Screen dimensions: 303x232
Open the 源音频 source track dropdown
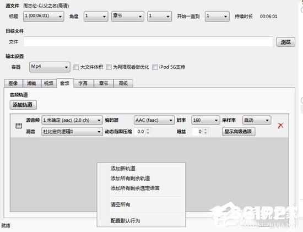(72, 120)
